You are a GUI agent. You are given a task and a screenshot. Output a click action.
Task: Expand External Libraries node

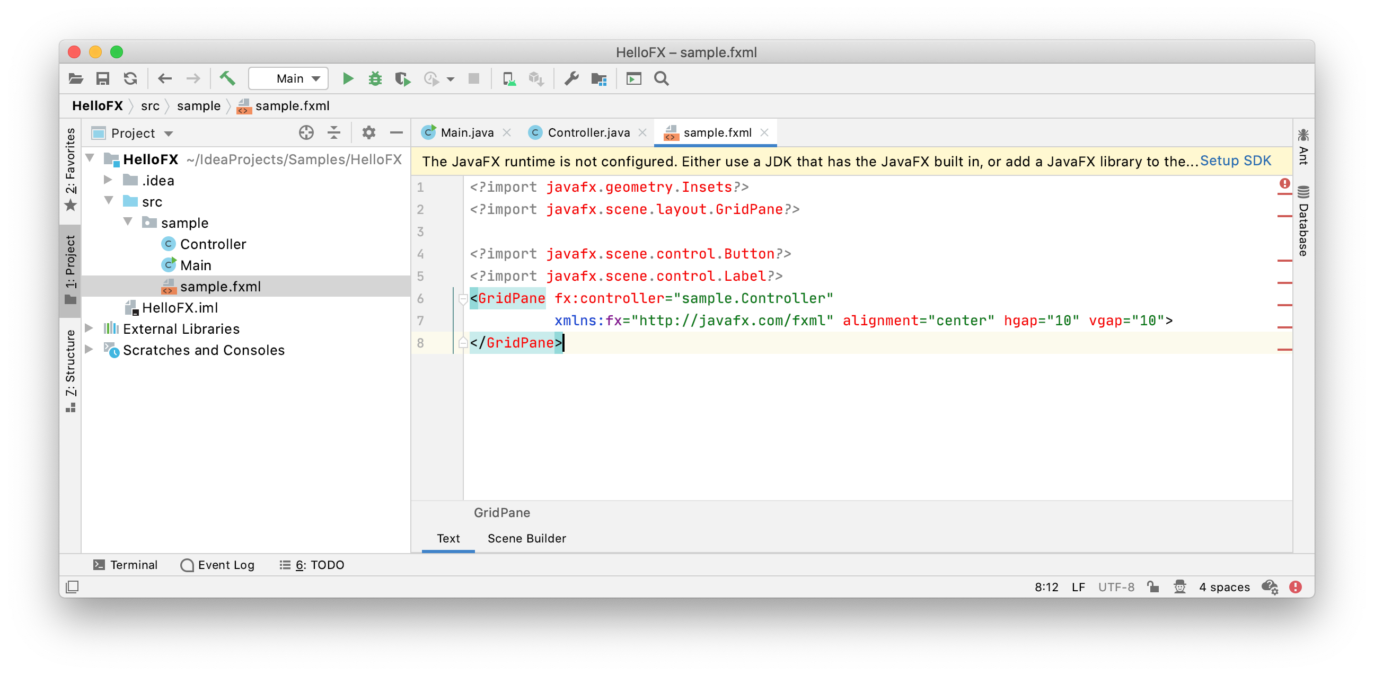pyautogui.click(x=89, y=328)
